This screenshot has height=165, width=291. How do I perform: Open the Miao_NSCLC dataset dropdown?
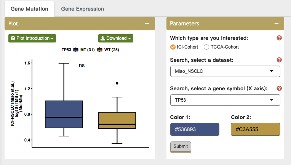click(225, 71)
